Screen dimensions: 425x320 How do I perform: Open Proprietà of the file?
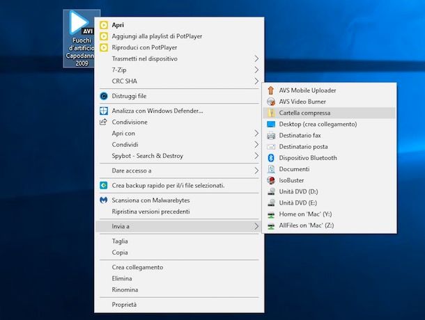tap(179, 305)
